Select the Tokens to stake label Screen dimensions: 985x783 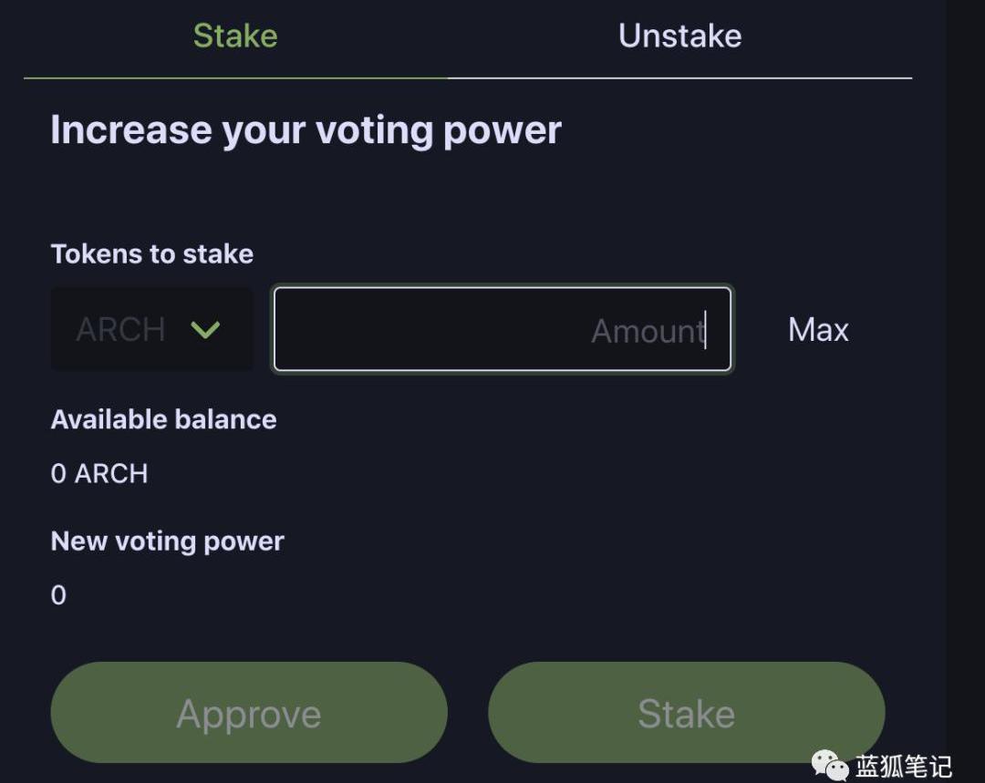tap(152, 253)
